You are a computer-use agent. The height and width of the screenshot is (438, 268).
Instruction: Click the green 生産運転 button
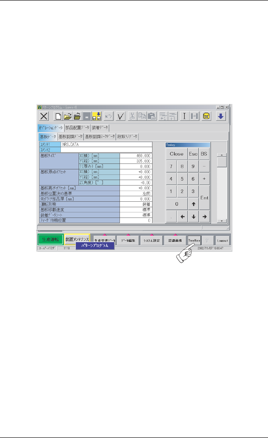pyautogui.click(x=50, y=240)
